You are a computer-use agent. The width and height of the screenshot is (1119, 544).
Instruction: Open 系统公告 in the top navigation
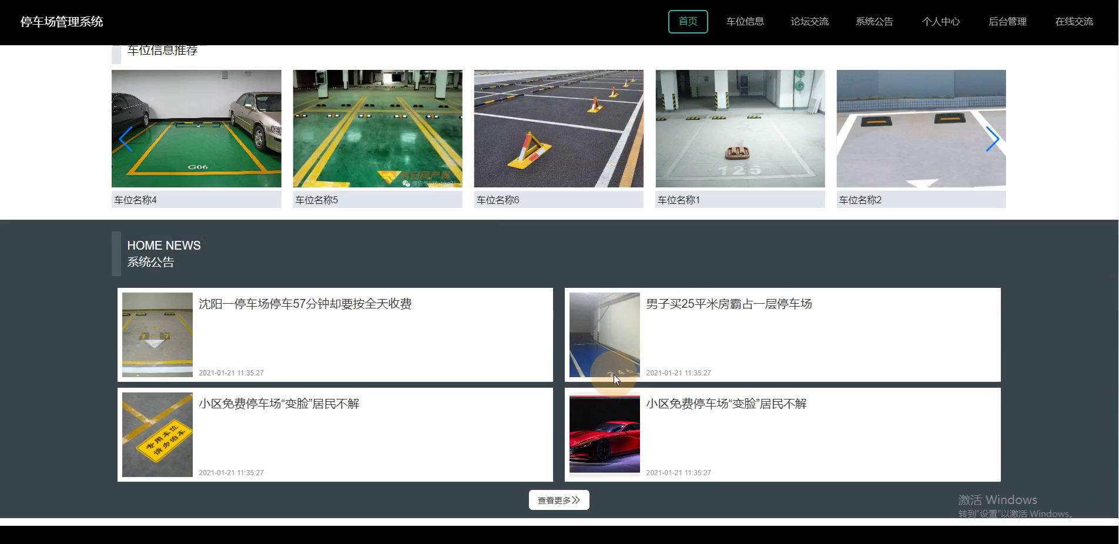click(x=874, y=22)
